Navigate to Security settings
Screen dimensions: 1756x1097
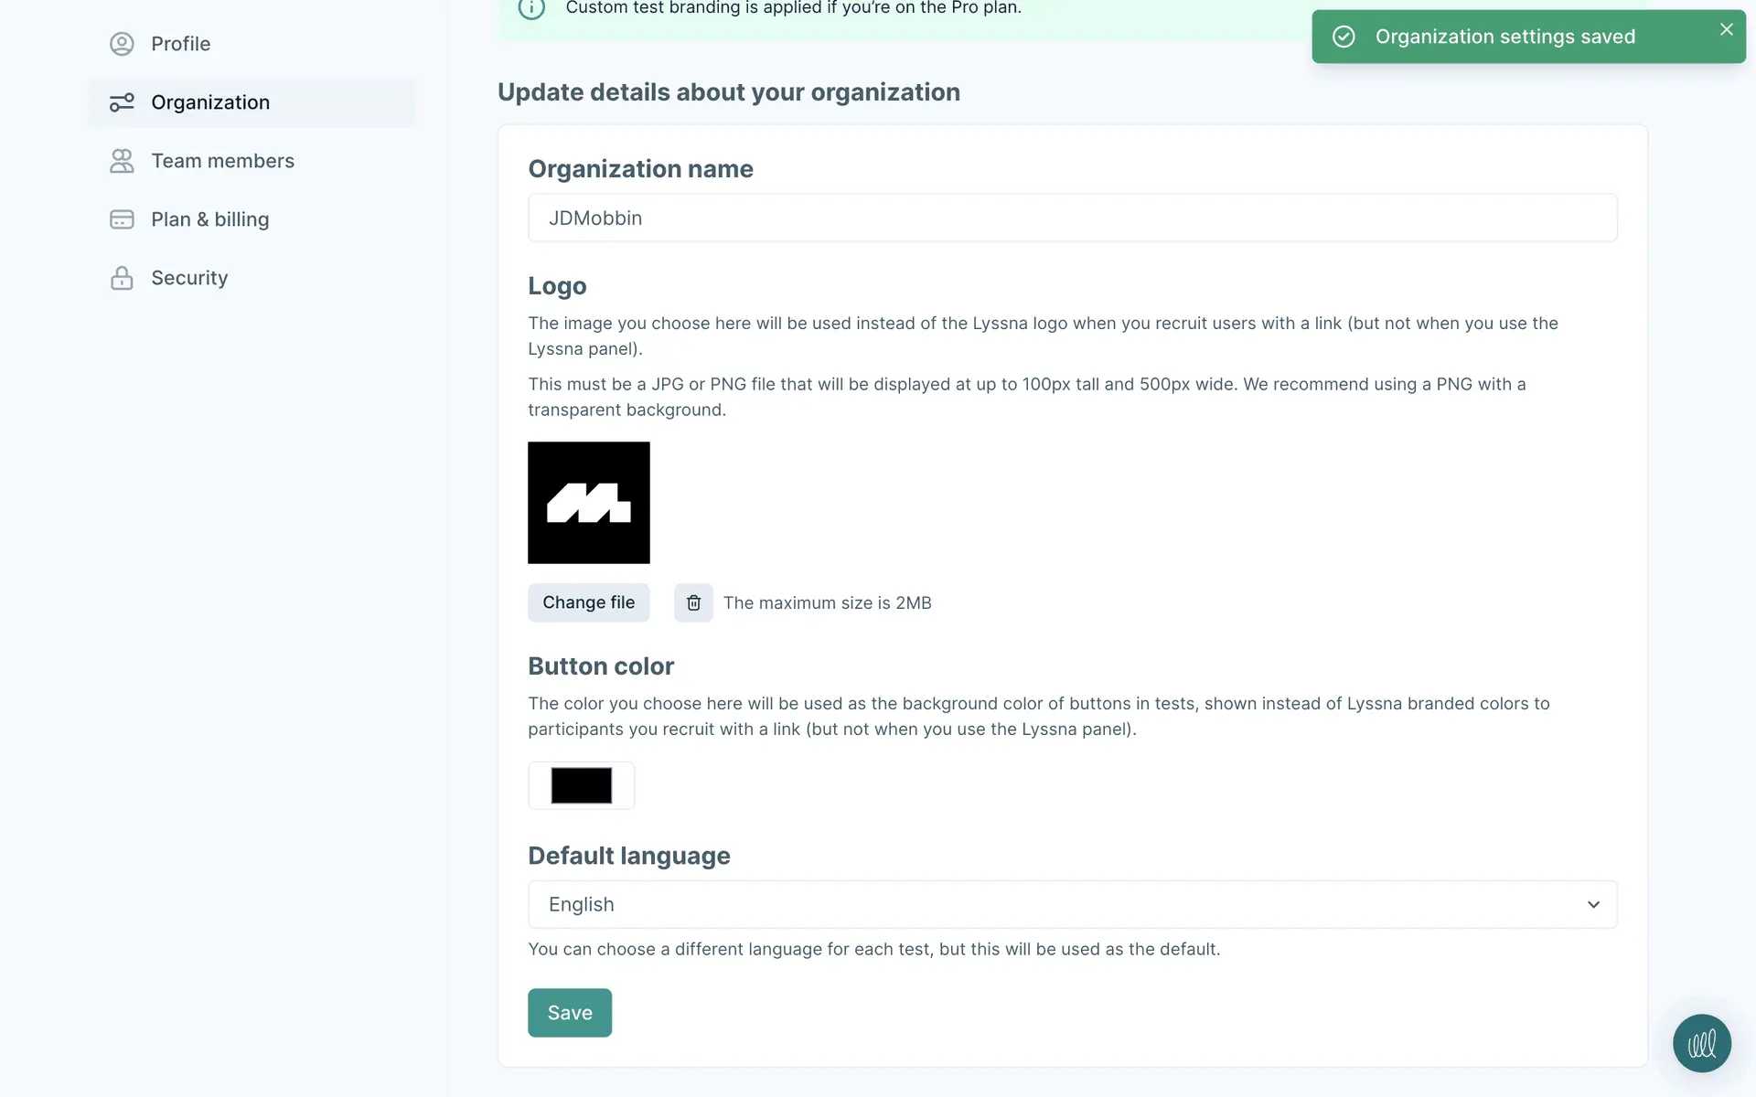click(x=189, y=278)
